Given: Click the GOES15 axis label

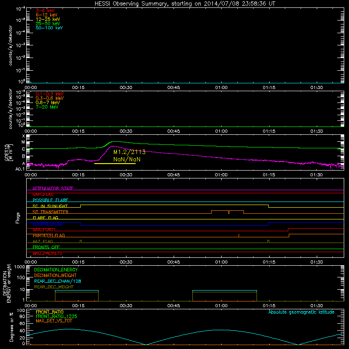Looking at the screenshot, I should click(9, 152).
